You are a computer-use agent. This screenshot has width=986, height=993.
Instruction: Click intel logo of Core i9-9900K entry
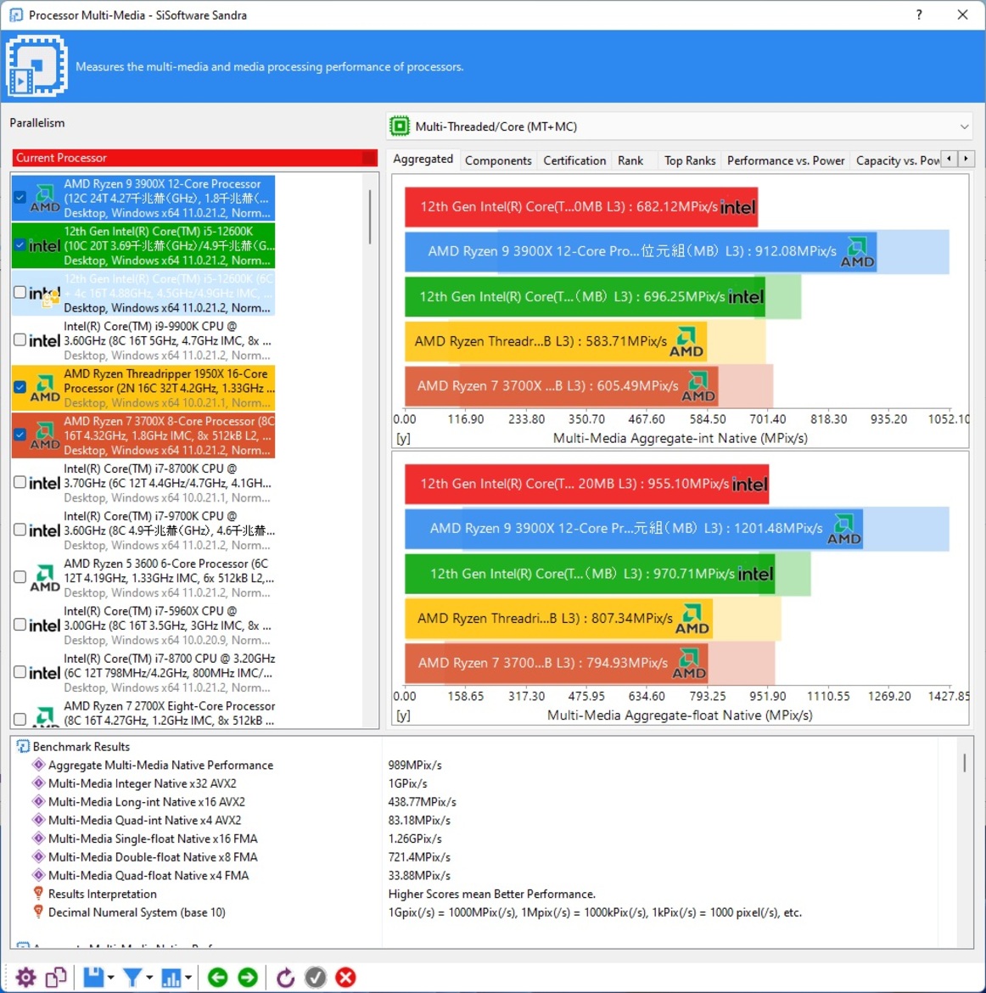pos(45,340)
